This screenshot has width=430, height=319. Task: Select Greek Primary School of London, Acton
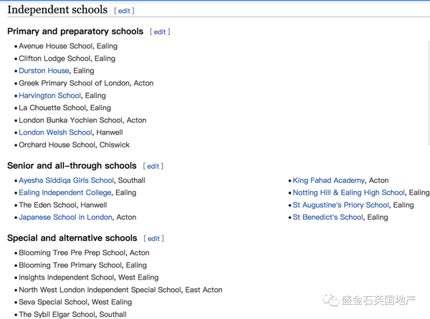pyautogui.click(x=86, y=84)
